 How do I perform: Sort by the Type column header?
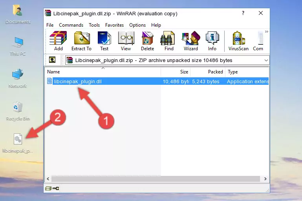tap(247, 72)
